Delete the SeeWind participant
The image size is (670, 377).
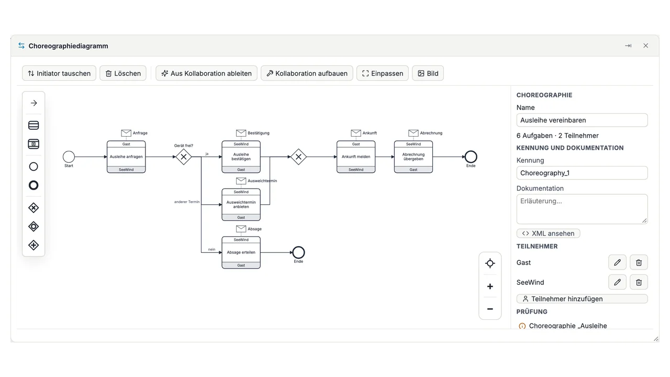639,282
